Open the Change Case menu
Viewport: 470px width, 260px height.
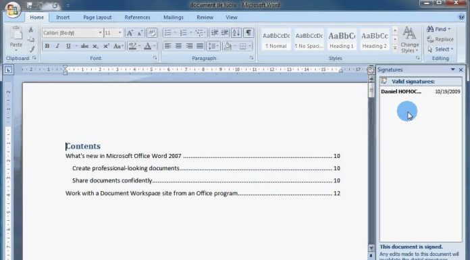[x=118, y=46]
